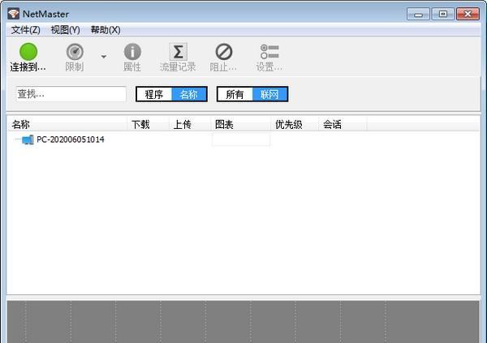Open the View 视图(Y) menu
Image resolution: width=487 pixels, height=343 pixels.
pyautogui.click(x=65, y=30)
